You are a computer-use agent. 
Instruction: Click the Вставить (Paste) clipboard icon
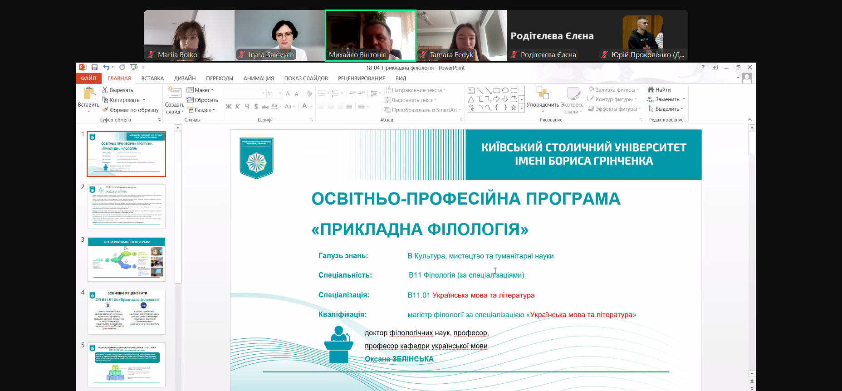click(89, 94)
